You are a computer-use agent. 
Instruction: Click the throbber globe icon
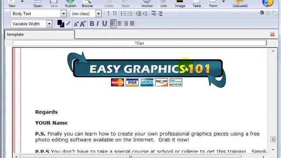(267, 3)
